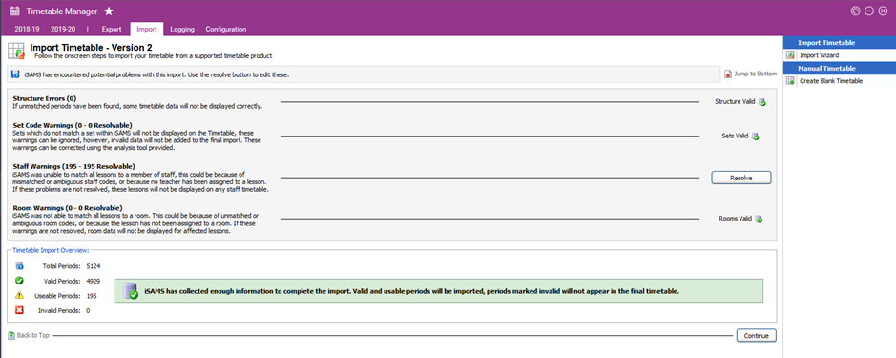Click the Sets Valid status icon
Image resolution: width=896 pixels, height=358 pixels.
point(755,137)
